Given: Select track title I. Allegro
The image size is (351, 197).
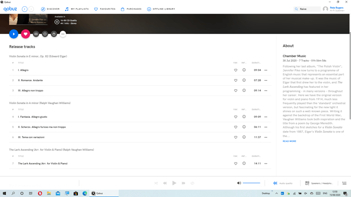Looking at the screenshot, I should click(23, 70).
